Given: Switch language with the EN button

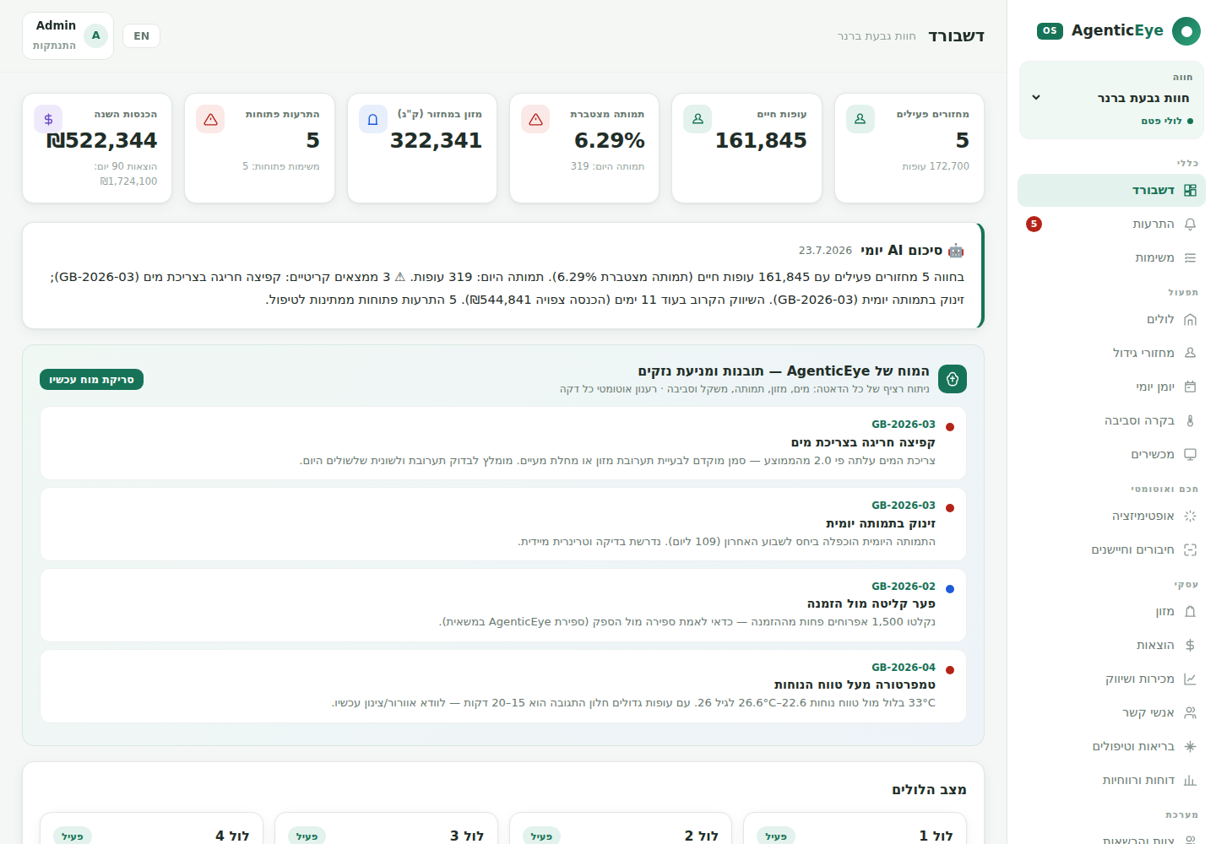Looking at the screenshot, I should point(141,35).
